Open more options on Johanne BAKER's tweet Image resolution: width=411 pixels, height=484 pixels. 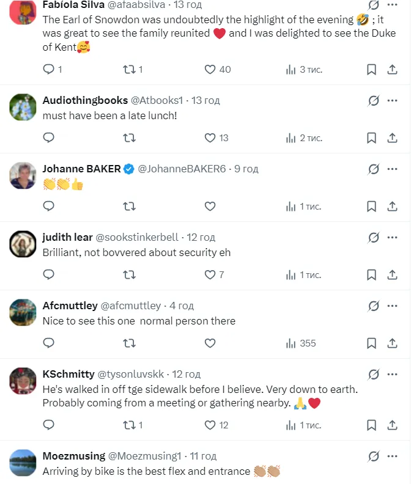click(392, 169)
